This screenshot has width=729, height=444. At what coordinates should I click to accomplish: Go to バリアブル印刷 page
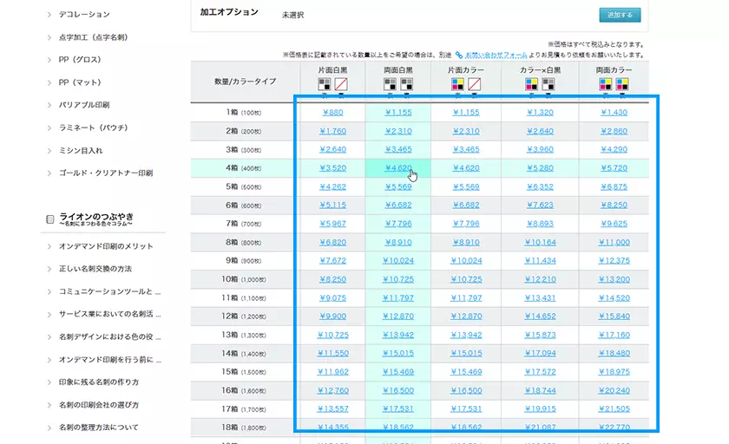(x=84, y=105)
